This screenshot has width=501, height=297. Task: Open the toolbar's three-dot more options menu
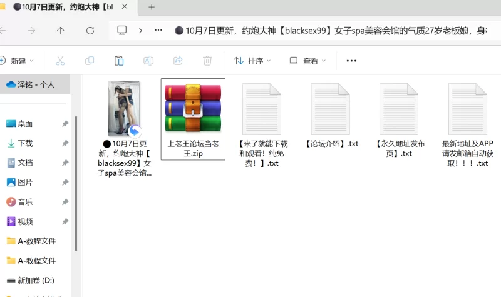pos(351,61)
